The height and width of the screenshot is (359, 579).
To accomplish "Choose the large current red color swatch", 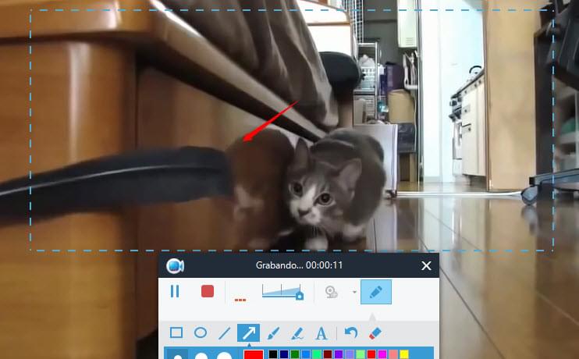I will [x=254, y=354].
